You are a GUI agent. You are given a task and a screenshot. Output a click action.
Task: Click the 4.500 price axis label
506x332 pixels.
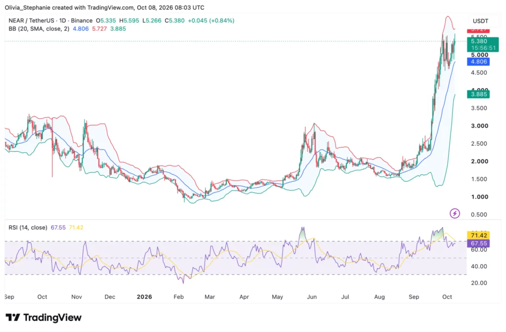coord(479,73)
